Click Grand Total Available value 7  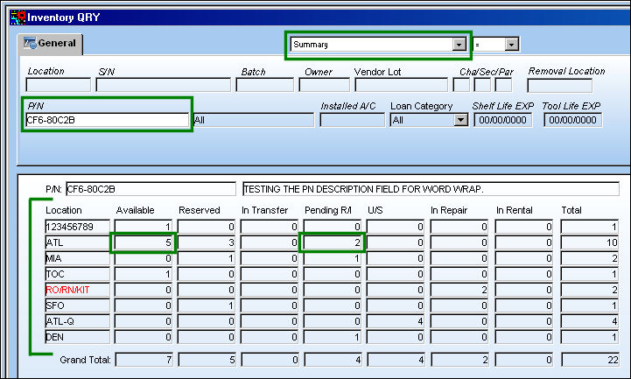tap(144, 360)
